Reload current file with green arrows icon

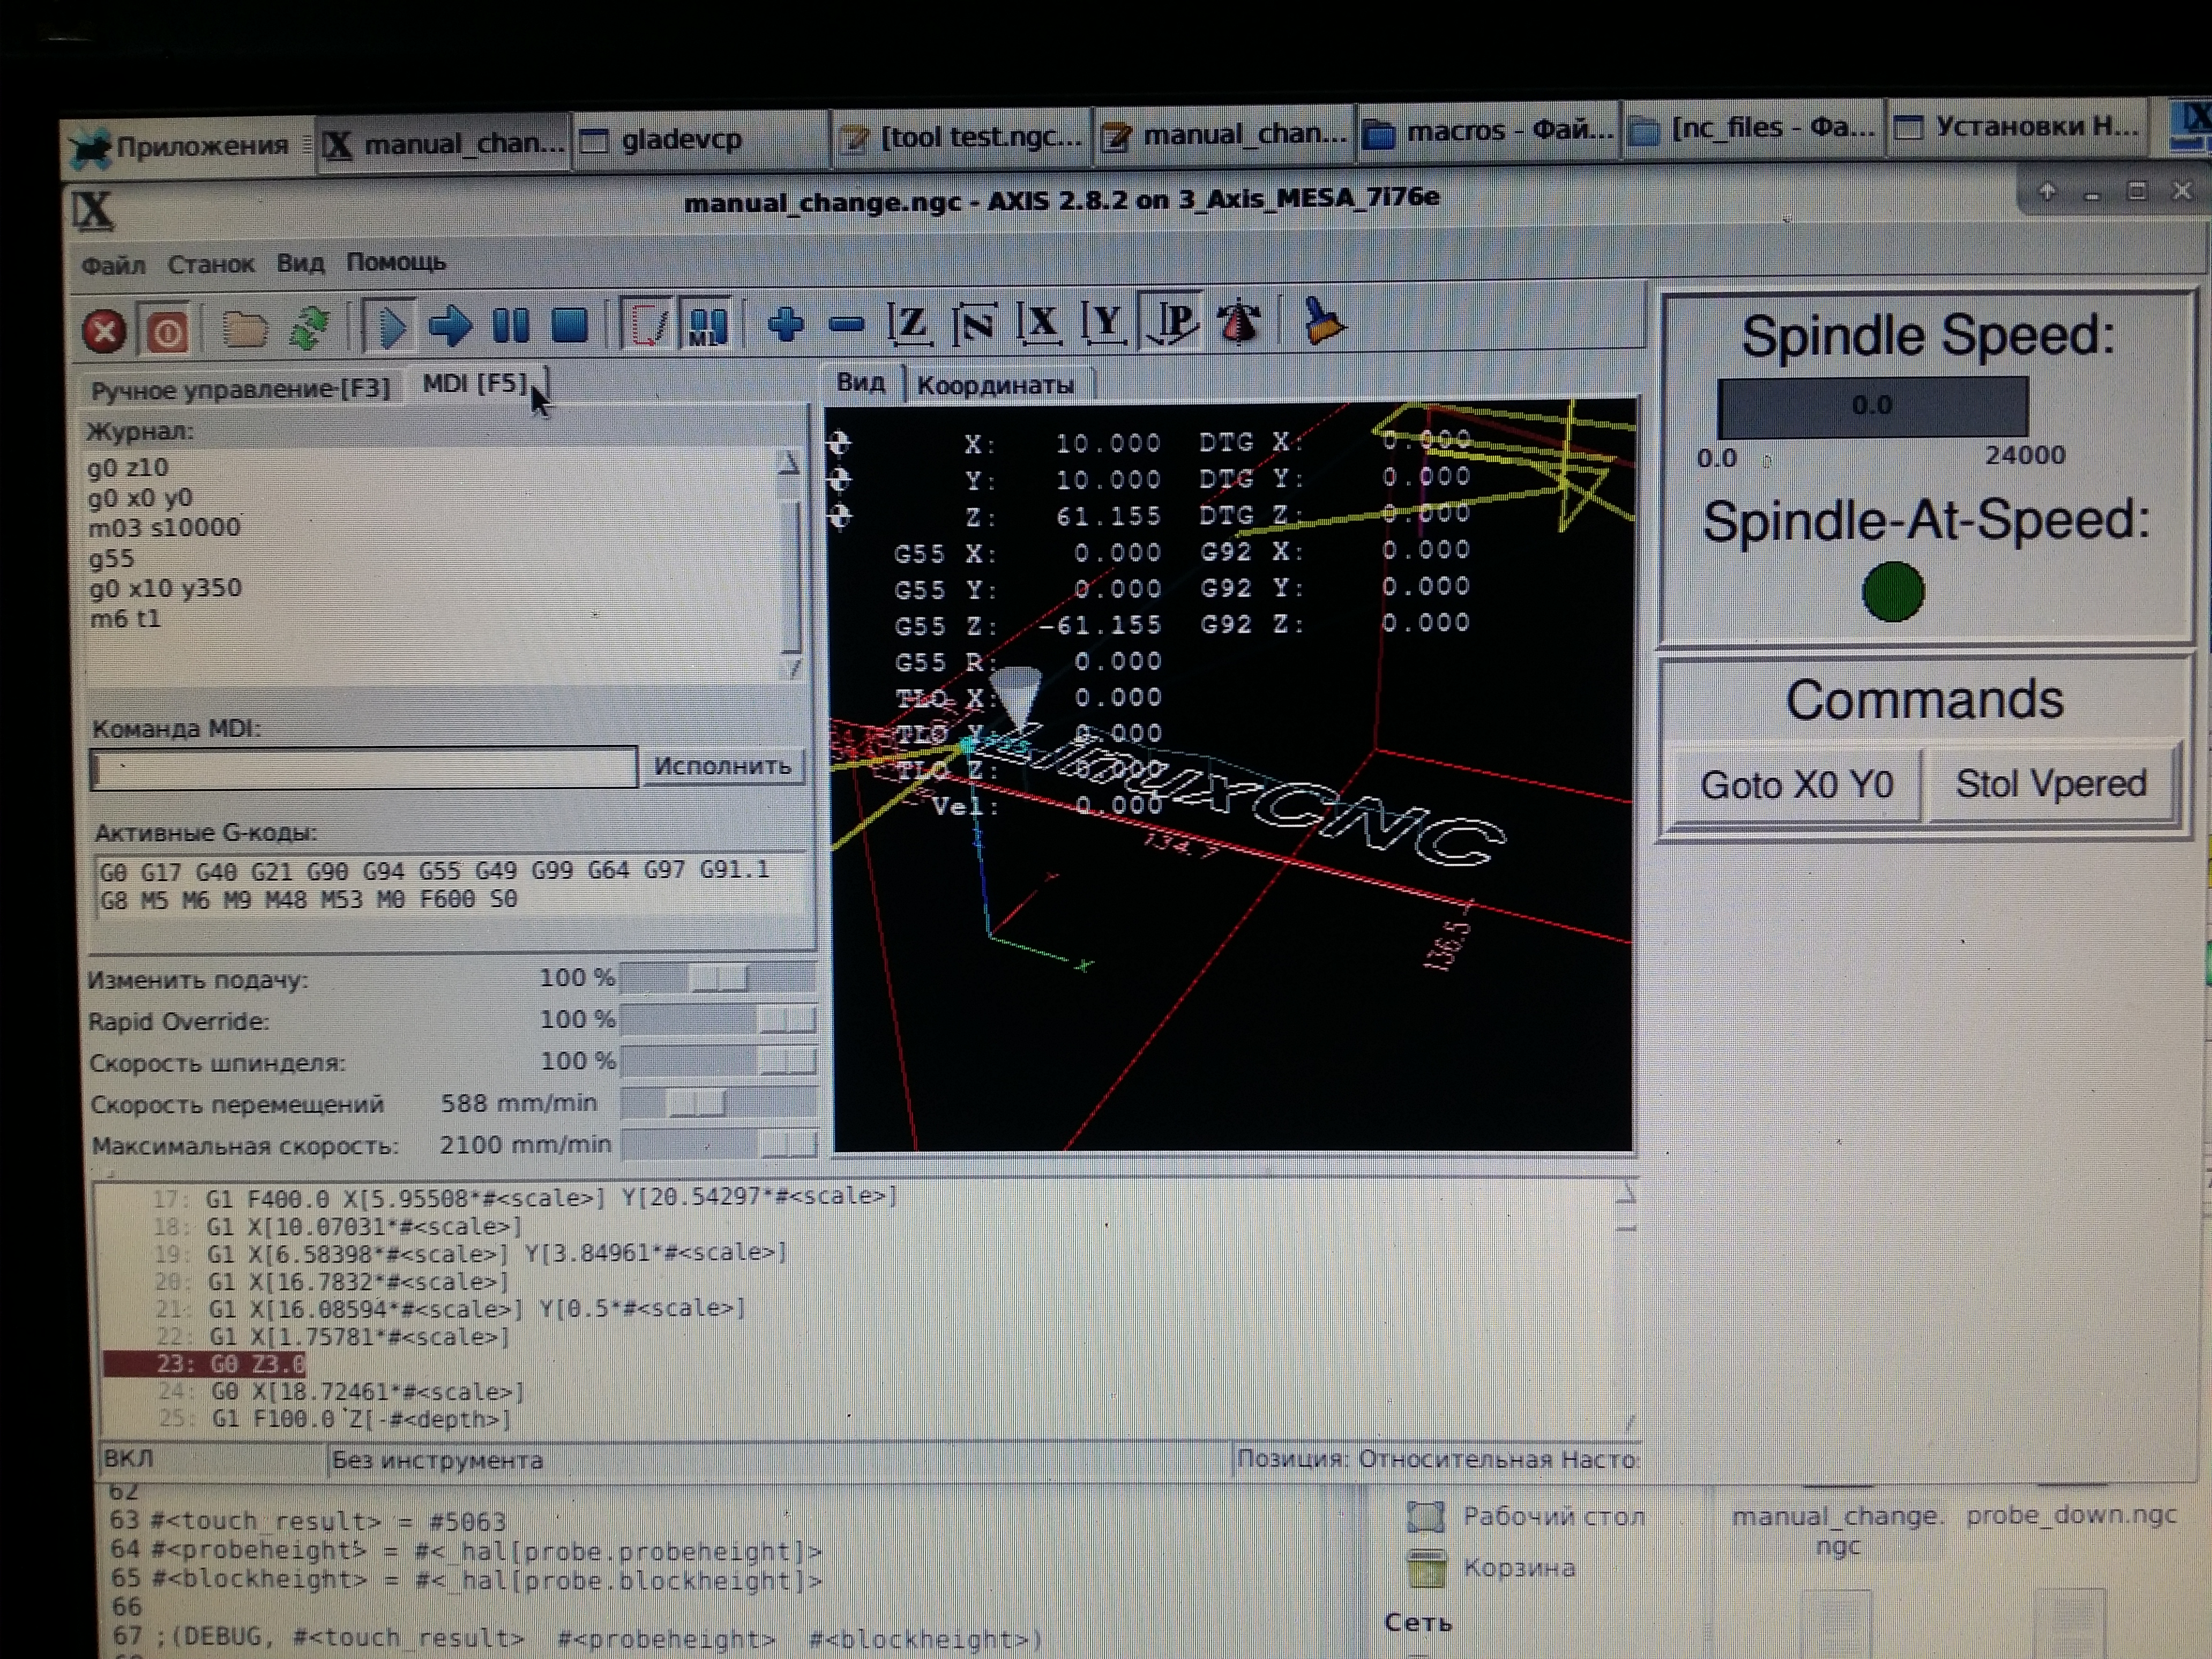[x=310, y=328]
